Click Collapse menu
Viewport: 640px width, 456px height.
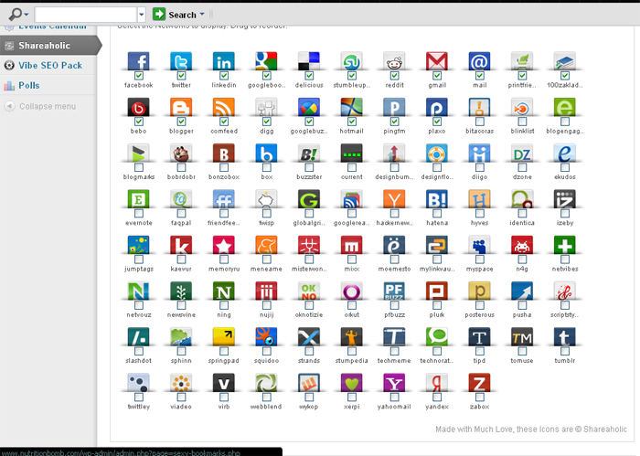point(40,106)
